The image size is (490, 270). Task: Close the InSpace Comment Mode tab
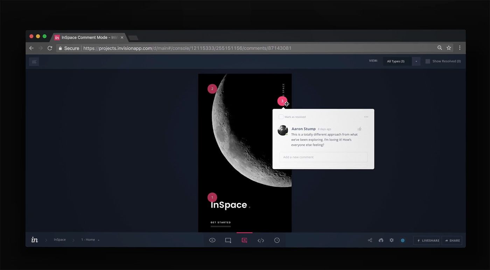pos(122,37)
